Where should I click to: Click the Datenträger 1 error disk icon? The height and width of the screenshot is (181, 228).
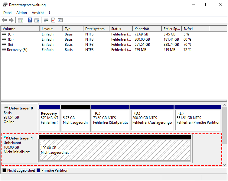[x=6, y=138]
